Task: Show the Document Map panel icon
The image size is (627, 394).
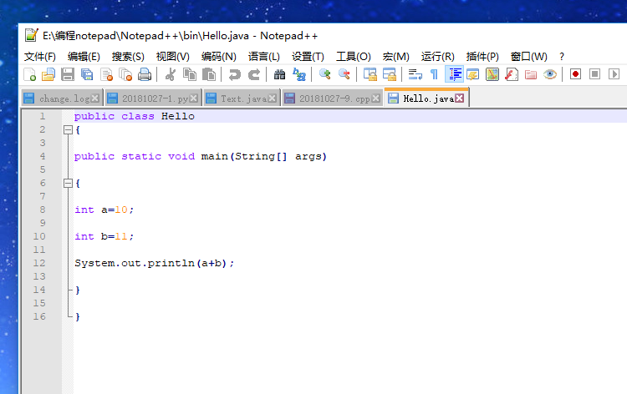Action: pyautogui.click(x=492, y=74)
